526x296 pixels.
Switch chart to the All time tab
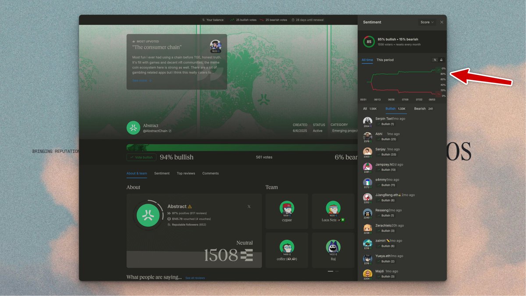[x=367, y=60]
